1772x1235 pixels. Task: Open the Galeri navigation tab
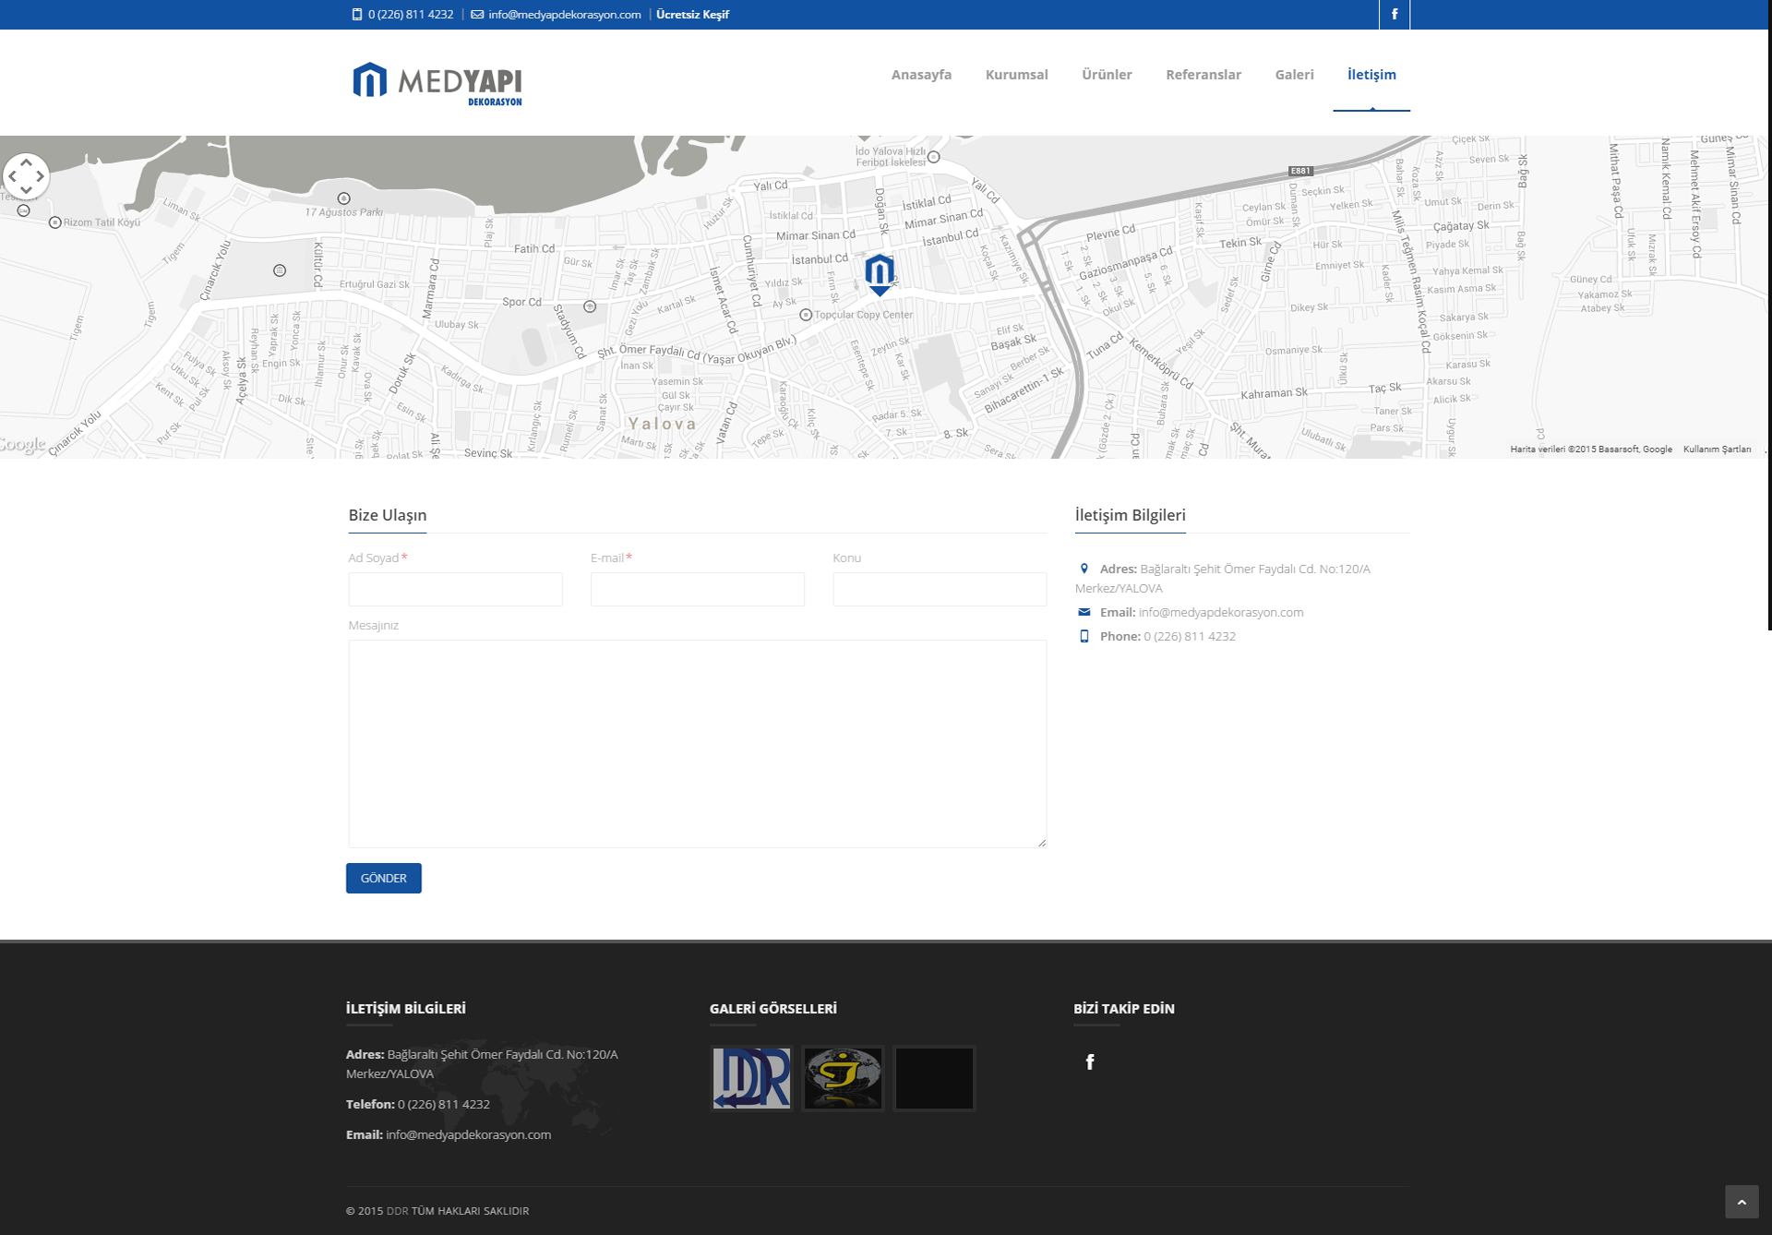(x=1294, y=75)
